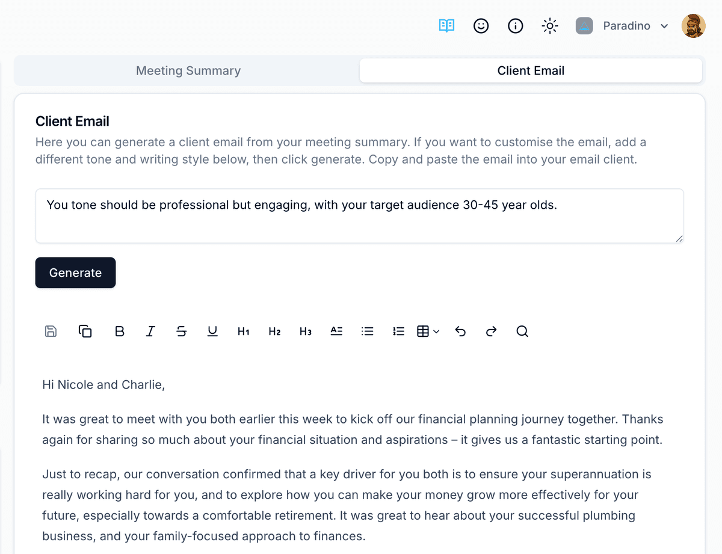Click the Copy email content icon
Image resolution: width=722 pixels, height=554 pixels.
(85, 331)
